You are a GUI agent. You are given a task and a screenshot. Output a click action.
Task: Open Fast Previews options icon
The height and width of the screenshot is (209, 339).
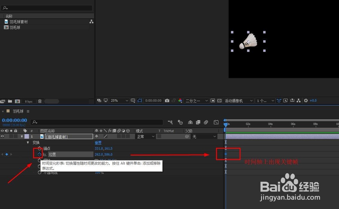click(285, 101)
